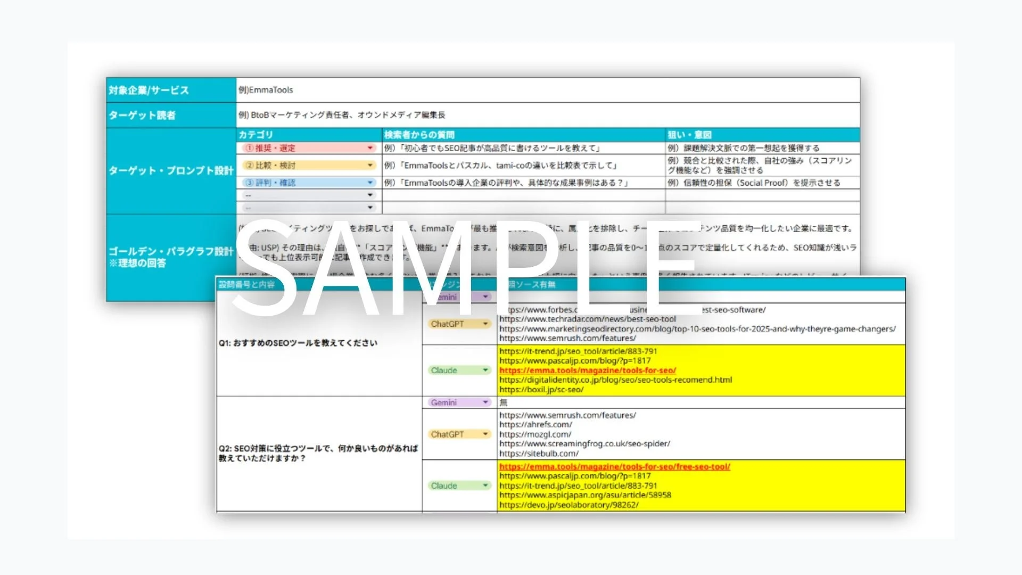Click the emma.tools/magazine/tools-for-seo link
This screenshot has width=1022, height=575.
587,370
